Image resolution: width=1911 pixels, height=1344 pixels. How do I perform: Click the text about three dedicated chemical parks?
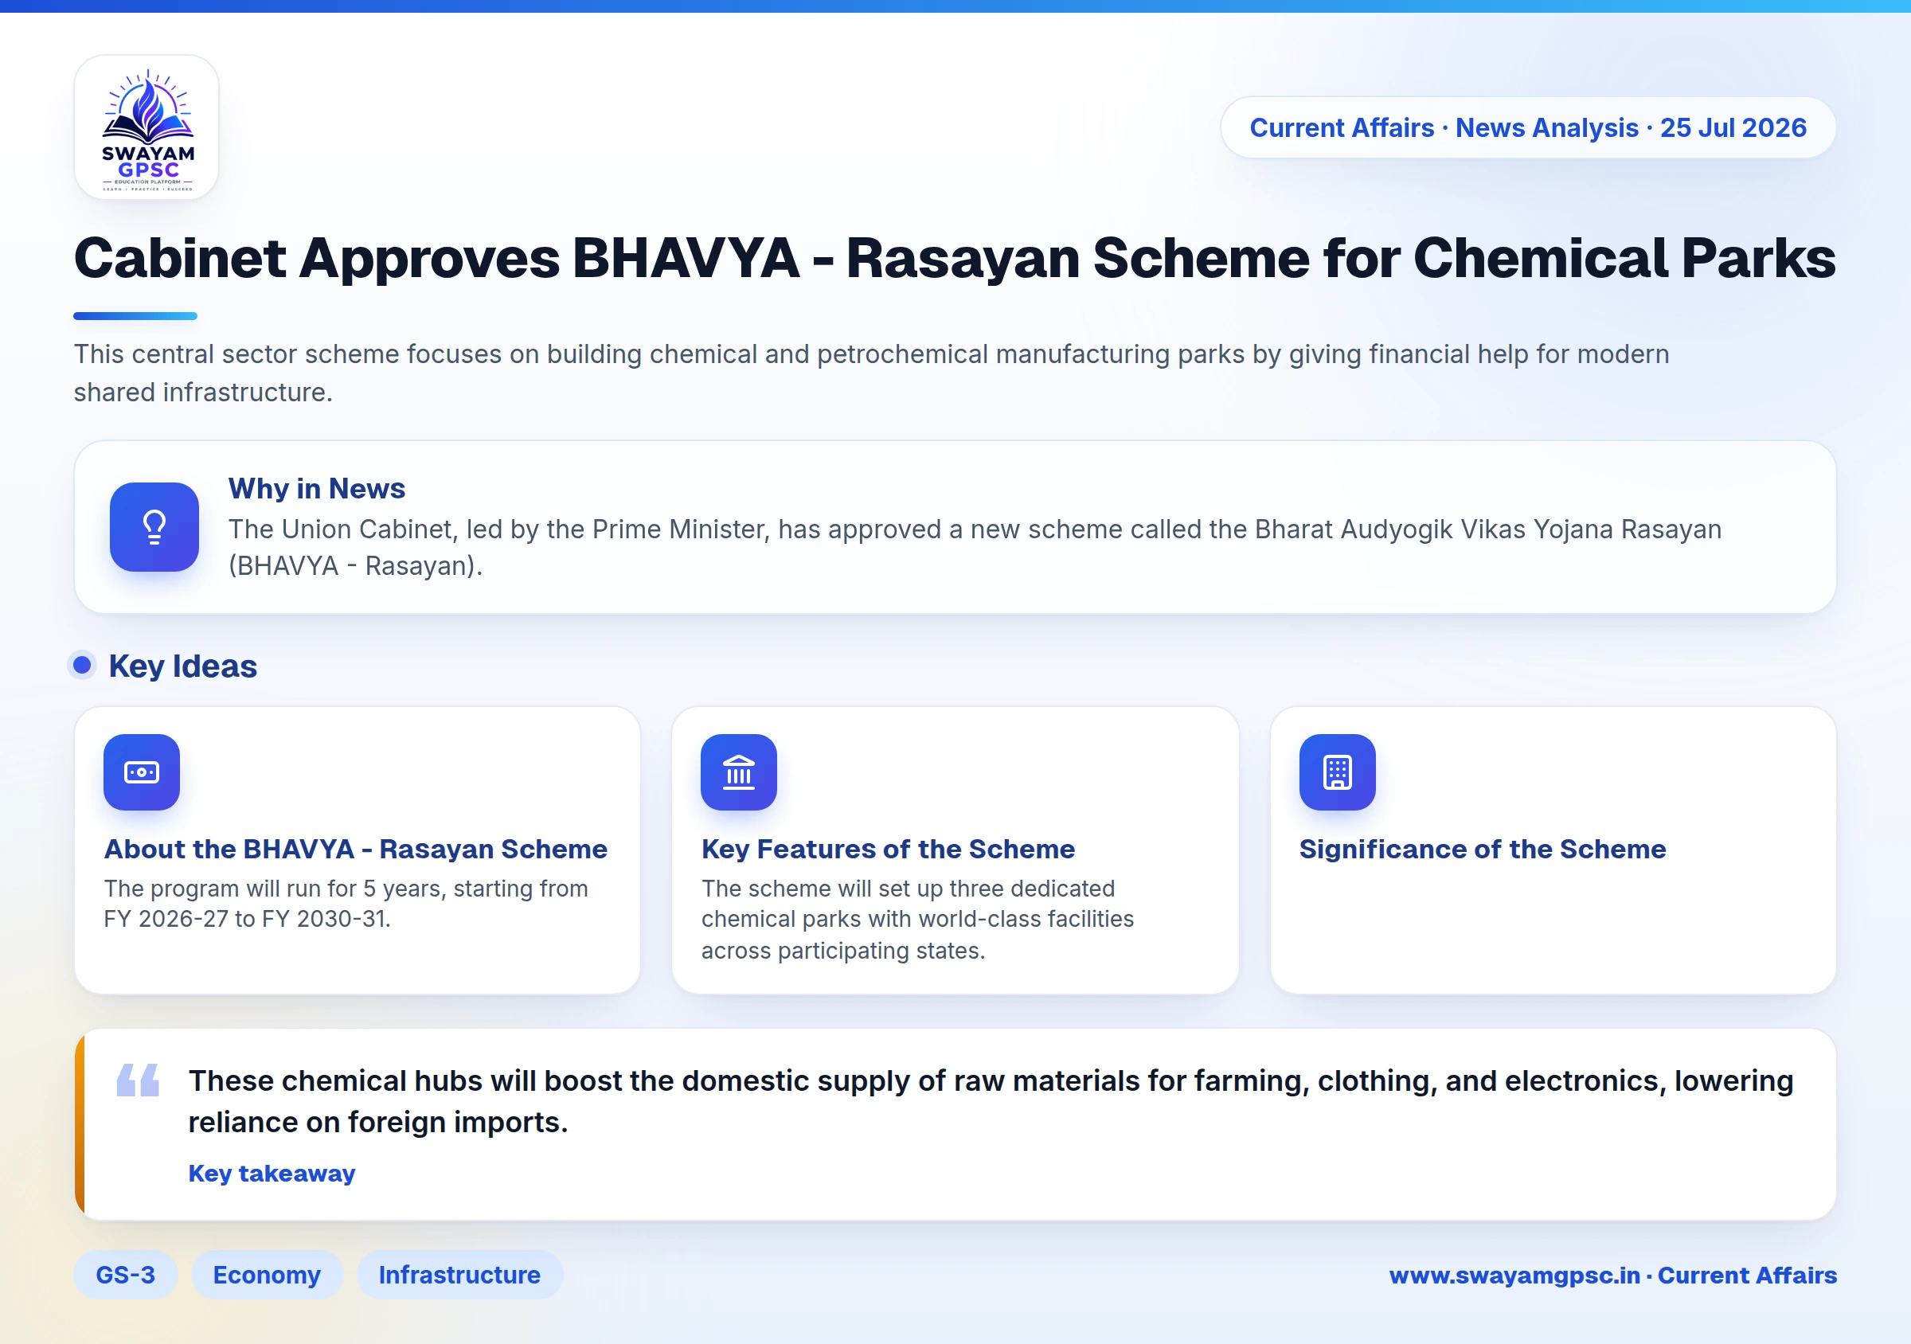917,920
